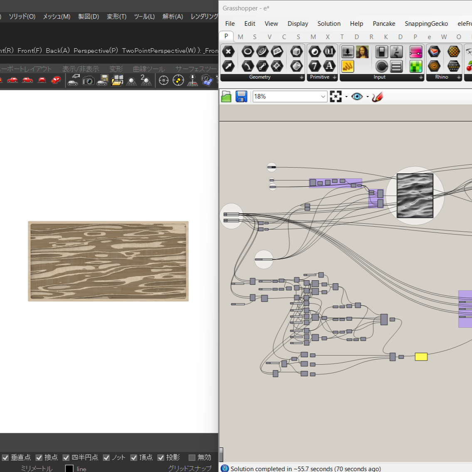Viewport: 472px width, 472px height.
Task: Open file with the green folder icon
Action: (x=226, y=96)
